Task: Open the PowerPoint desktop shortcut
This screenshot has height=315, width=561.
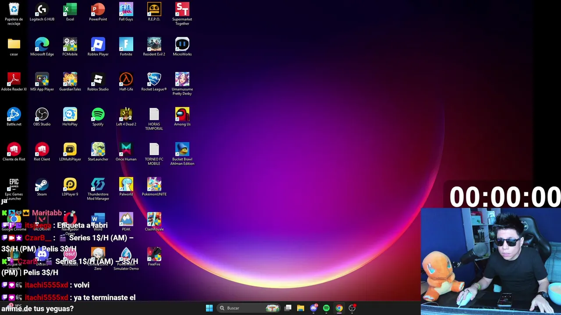Action: pyautogui.click(x=98, y=12)
